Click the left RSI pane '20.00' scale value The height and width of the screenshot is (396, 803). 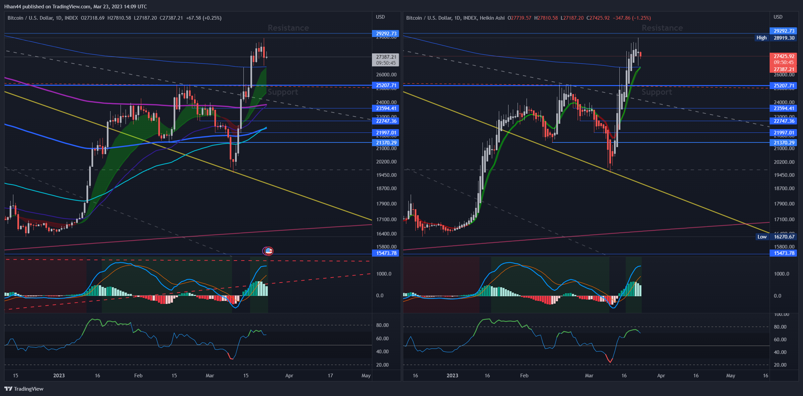pos(382,365)
